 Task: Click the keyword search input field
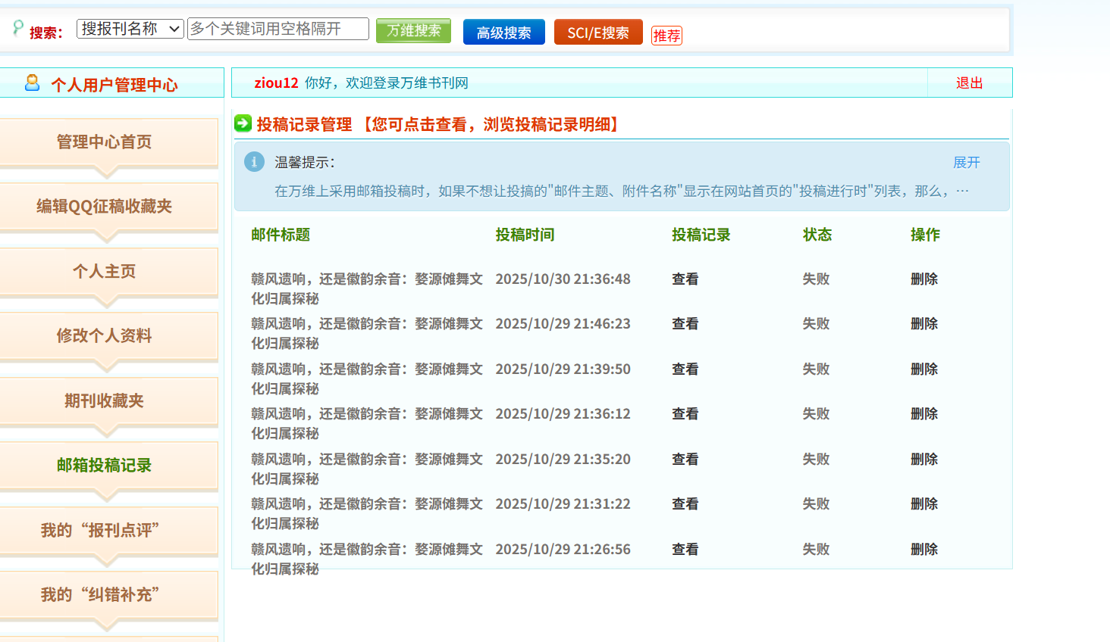click(x=277, y=29)
